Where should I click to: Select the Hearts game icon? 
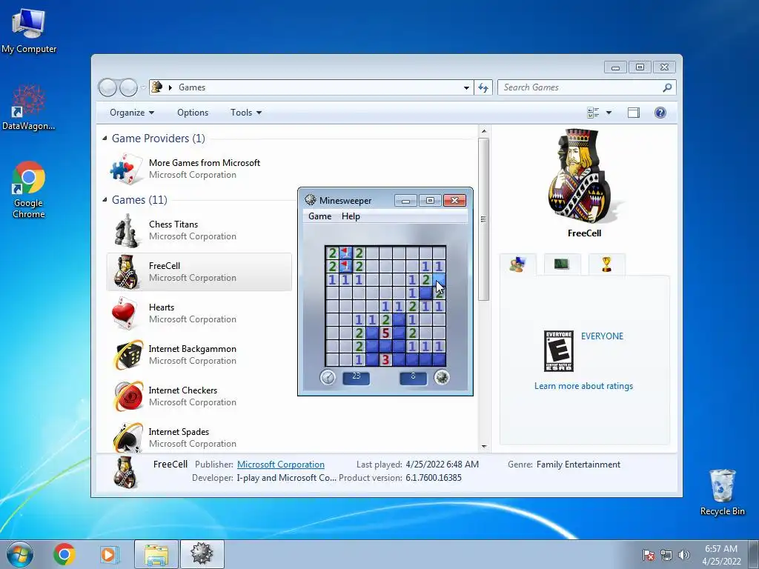coord(124,313)
